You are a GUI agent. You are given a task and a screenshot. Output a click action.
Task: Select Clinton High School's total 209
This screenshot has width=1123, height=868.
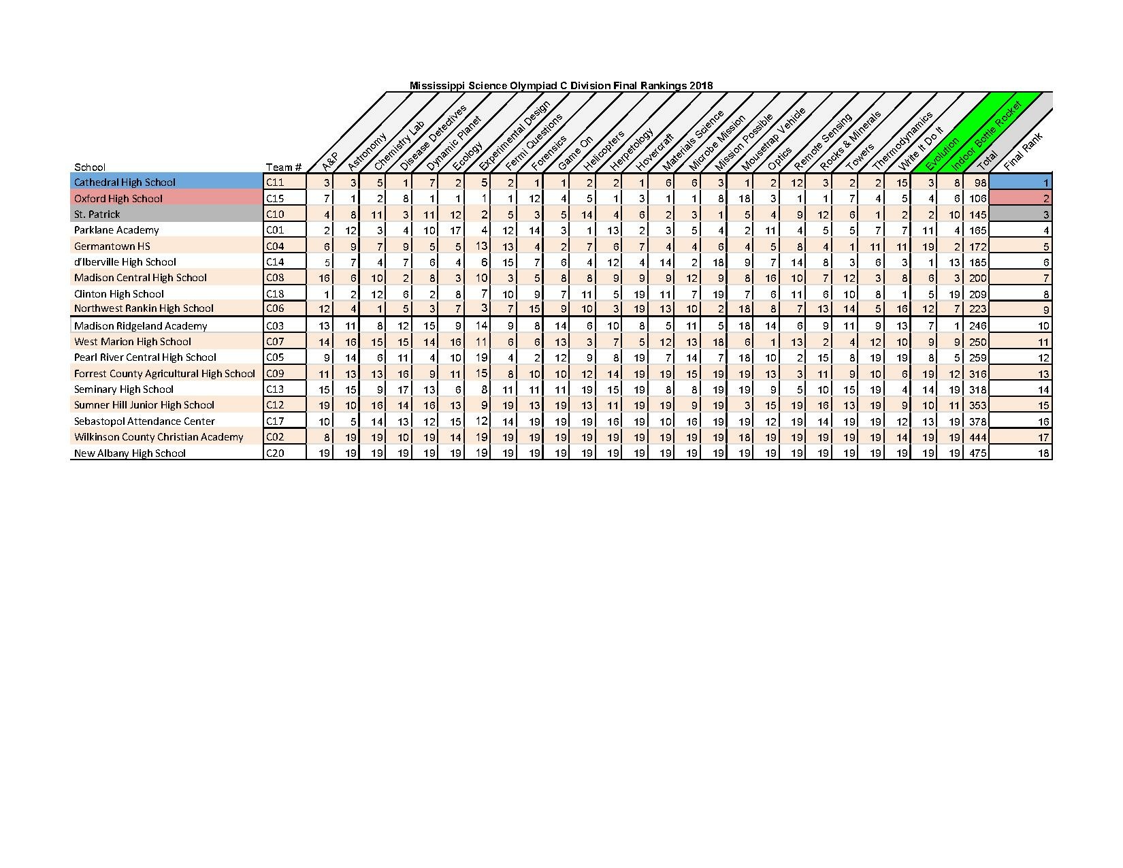(x=977, y=294)
